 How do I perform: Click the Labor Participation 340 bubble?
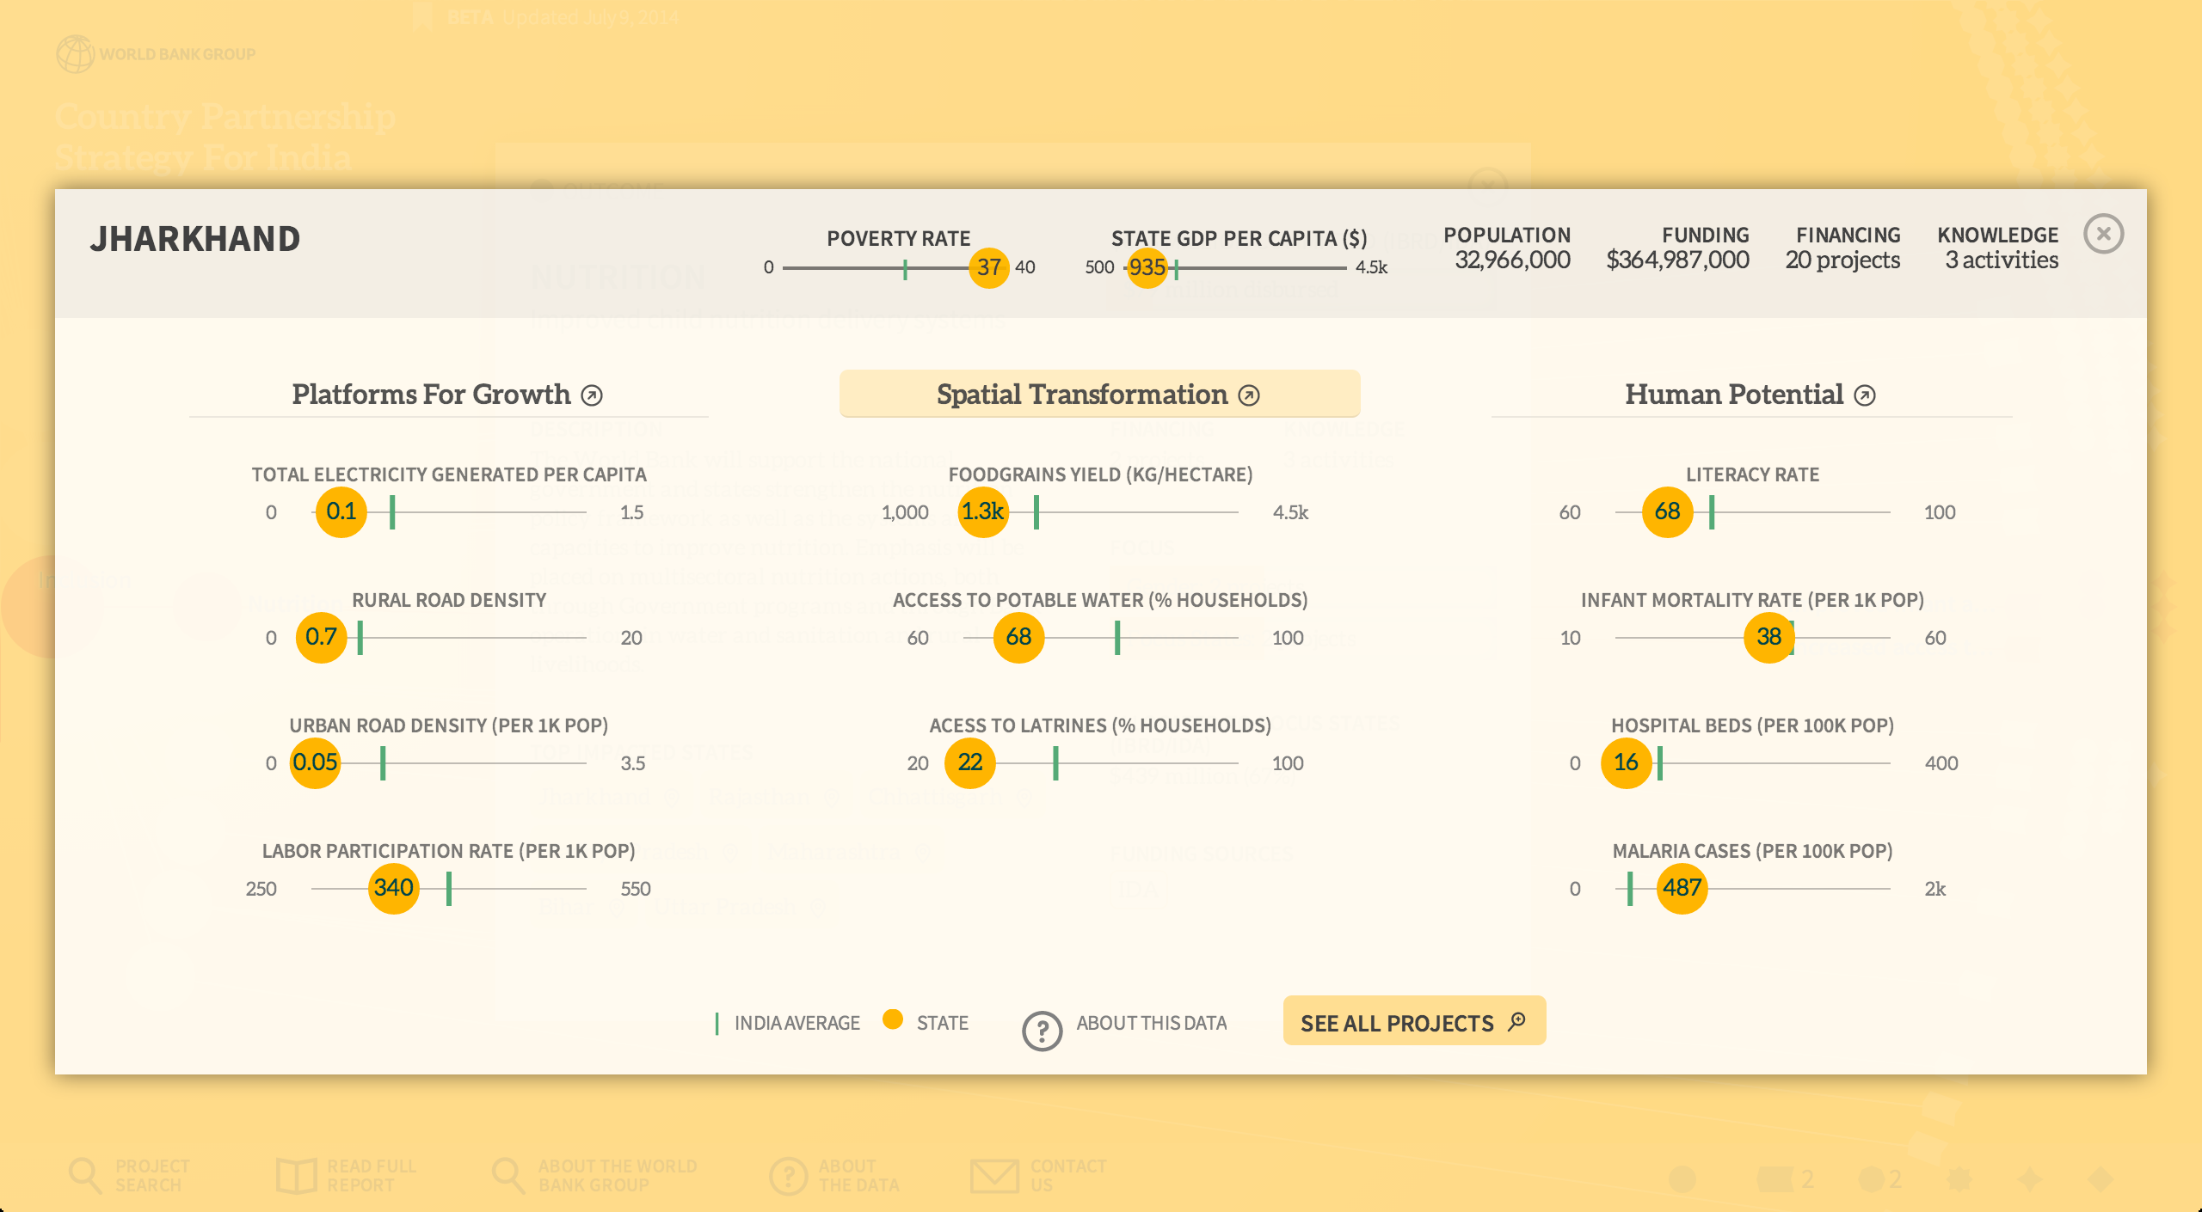click(394, 888)
